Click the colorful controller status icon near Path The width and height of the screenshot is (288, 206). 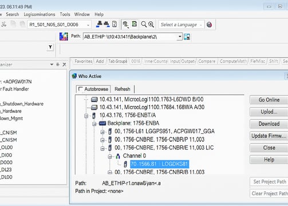tap(64, 36)
